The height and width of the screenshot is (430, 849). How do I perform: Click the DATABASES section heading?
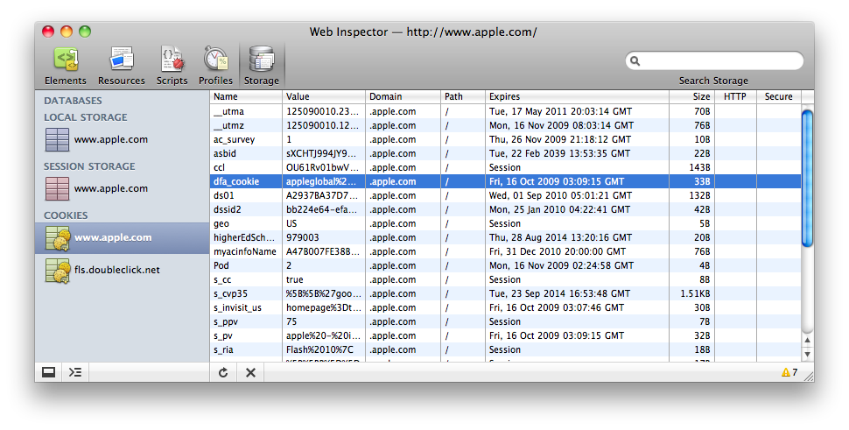click(x=73, y=101)
